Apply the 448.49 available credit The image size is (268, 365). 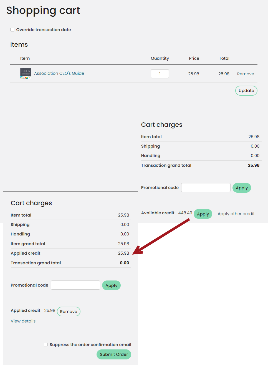(x=203, y=214)
